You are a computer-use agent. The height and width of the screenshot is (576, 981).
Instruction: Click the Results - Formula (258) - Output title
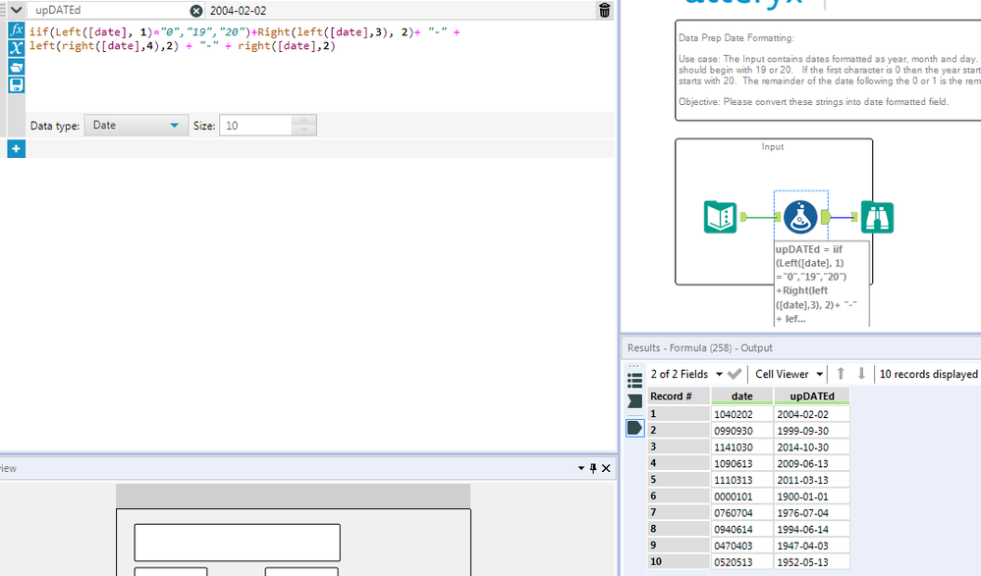coord(699,347)
